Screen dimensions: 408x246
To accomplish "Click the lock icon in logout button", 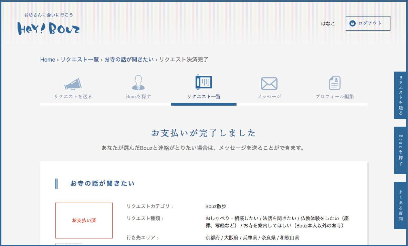I will coord(352,23).
